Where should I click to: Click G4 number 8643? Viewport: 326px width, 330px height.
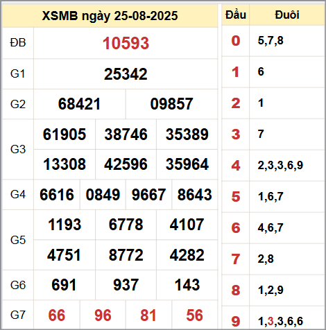tap(195, 195)
